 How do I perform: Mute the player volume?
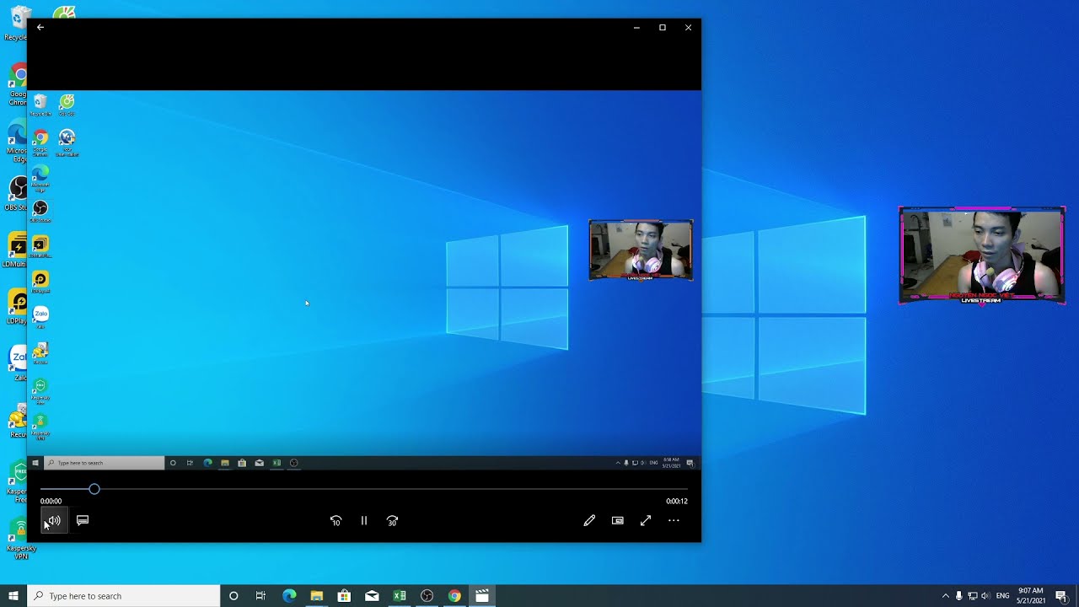54,521
